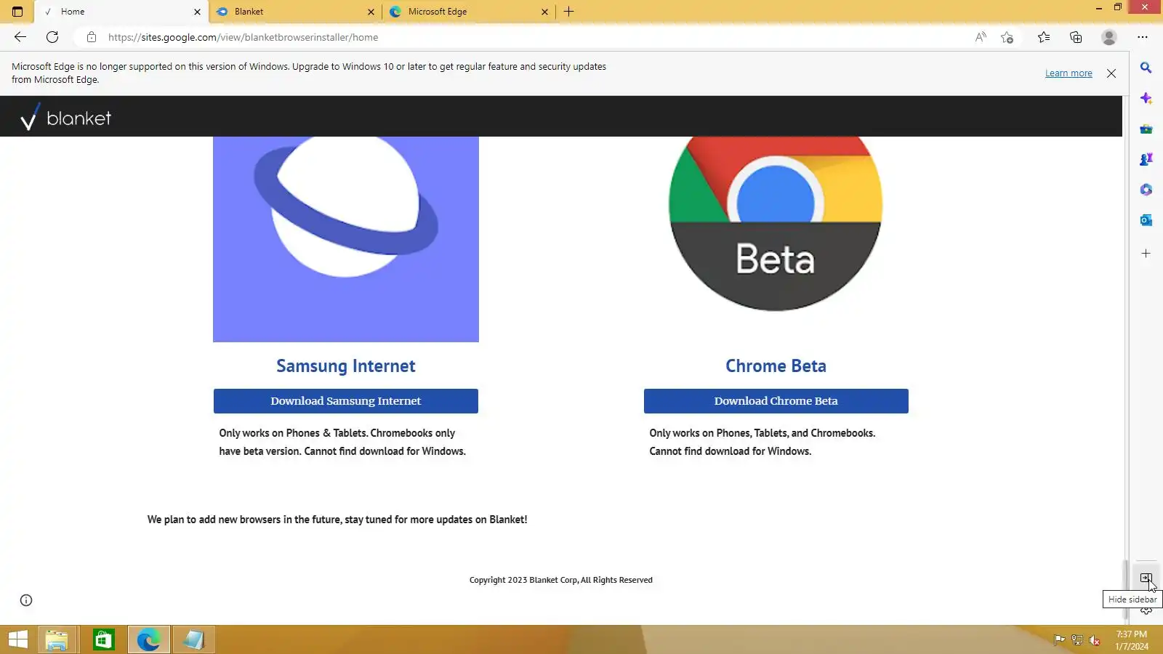Image resolution: width=1163 pixels, height=654 pixels.
Task: Click the Blanket site logo
Action: coord(65,117)
